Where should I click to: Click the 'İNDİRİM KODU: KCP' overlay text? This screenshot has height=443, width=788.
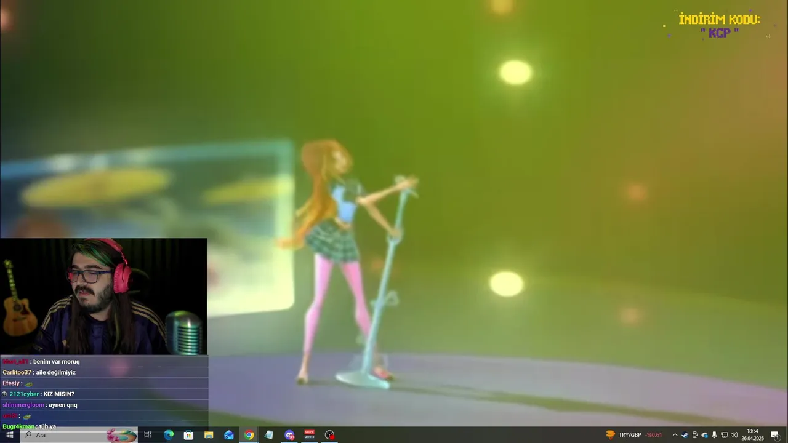click(x=719, y=26)
